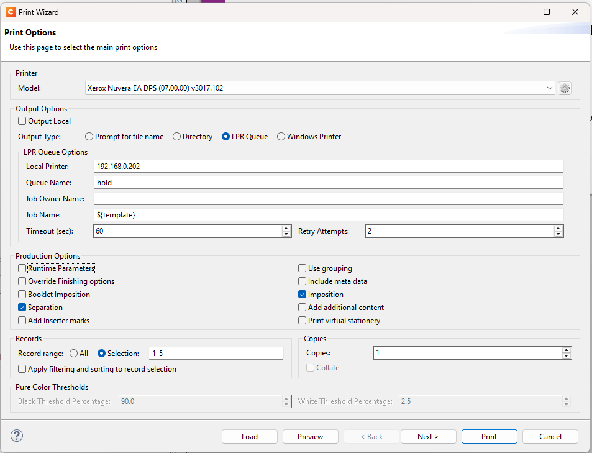Open the Preview button
Screen dimensions: 592x453
310,436
